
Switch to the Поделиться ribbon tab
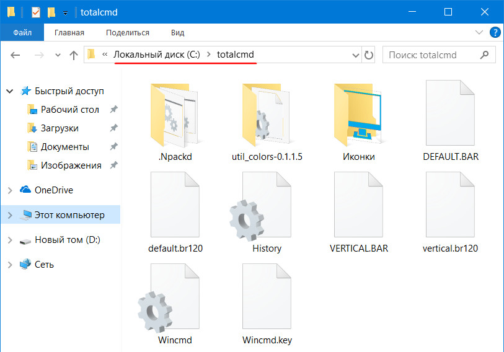coord(128,32)
